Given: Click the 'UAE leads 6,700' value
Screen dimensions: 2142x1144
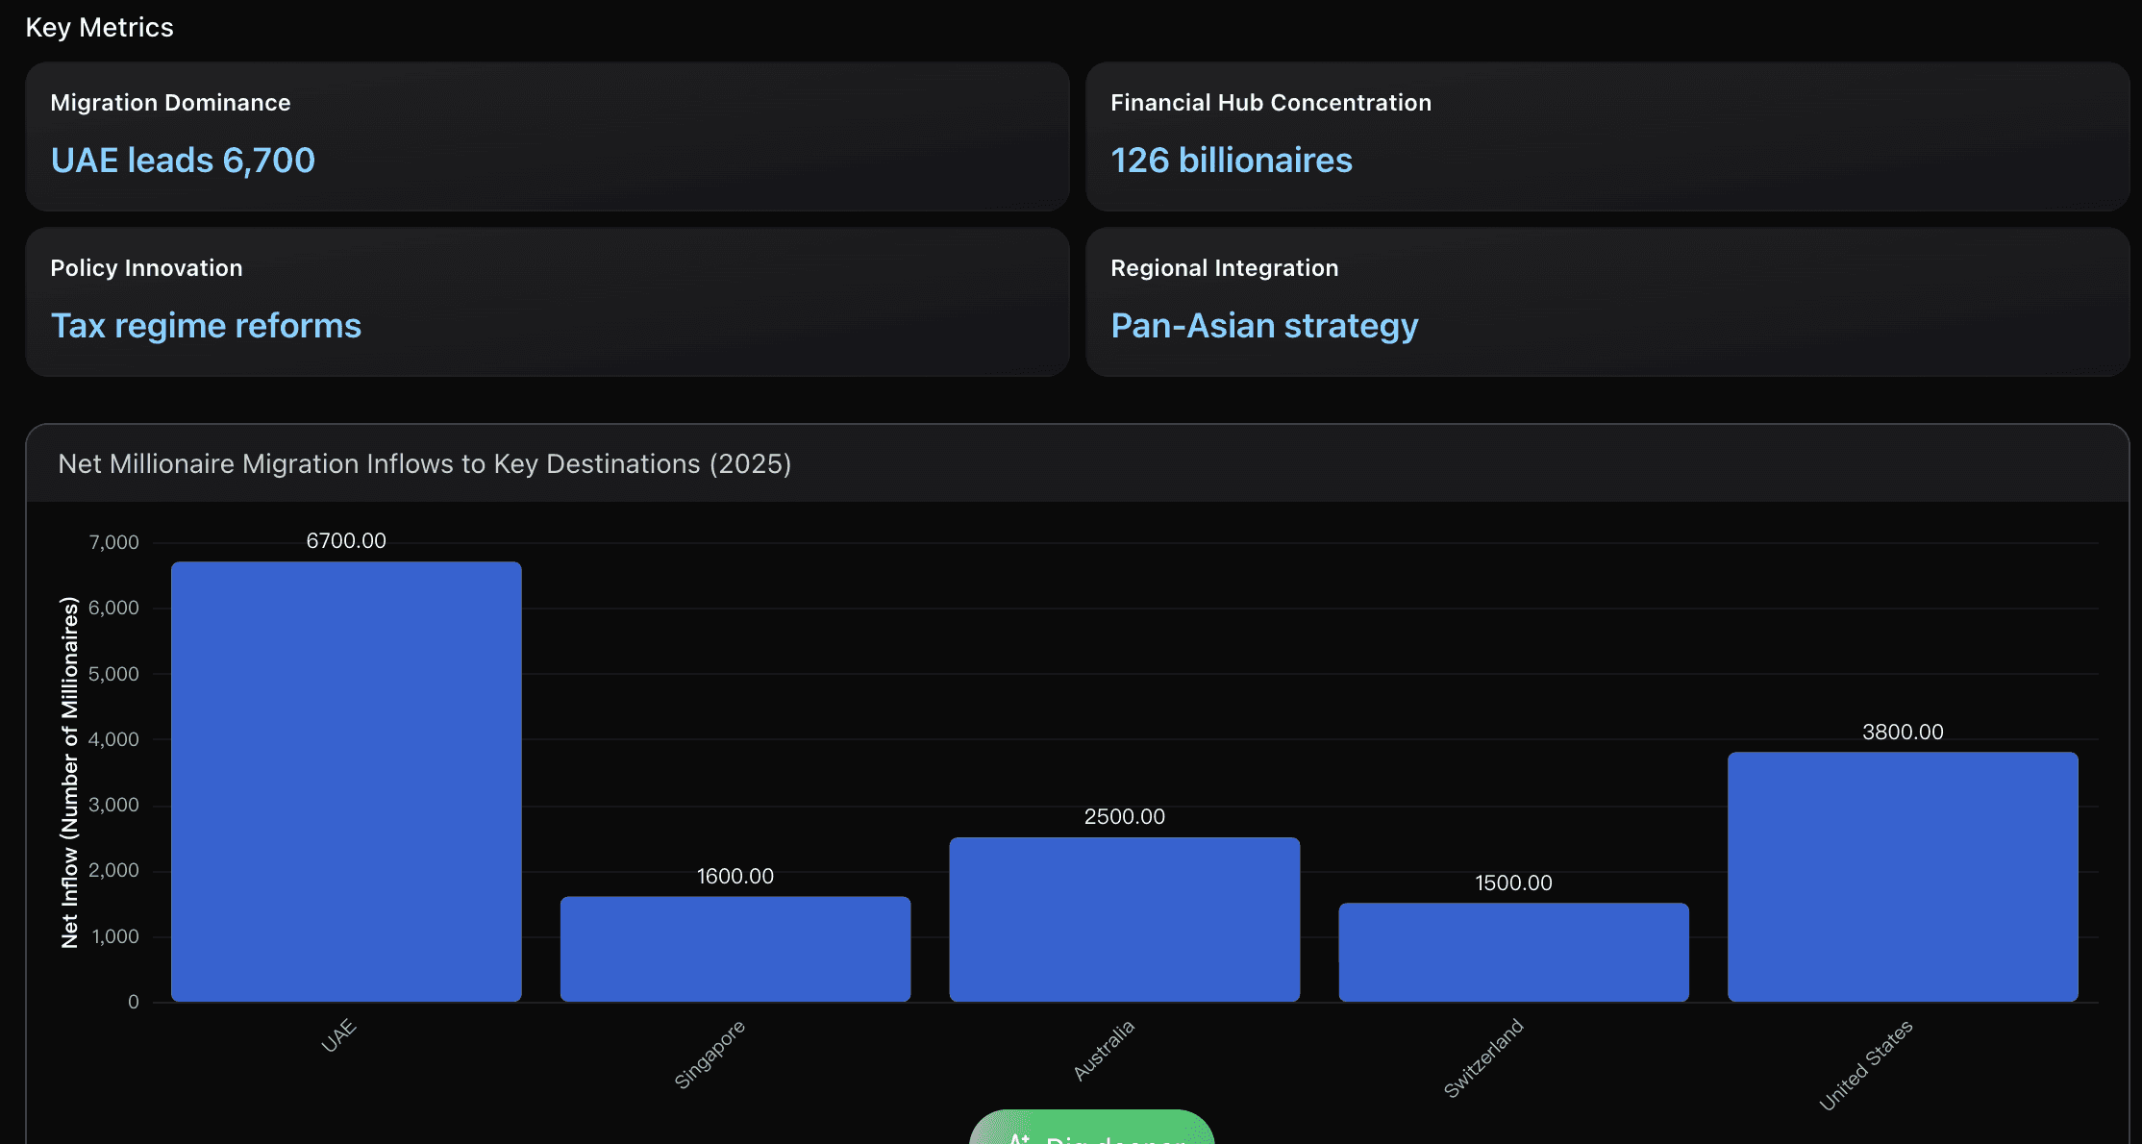Looking at the screenshot, I should [183, 161].
